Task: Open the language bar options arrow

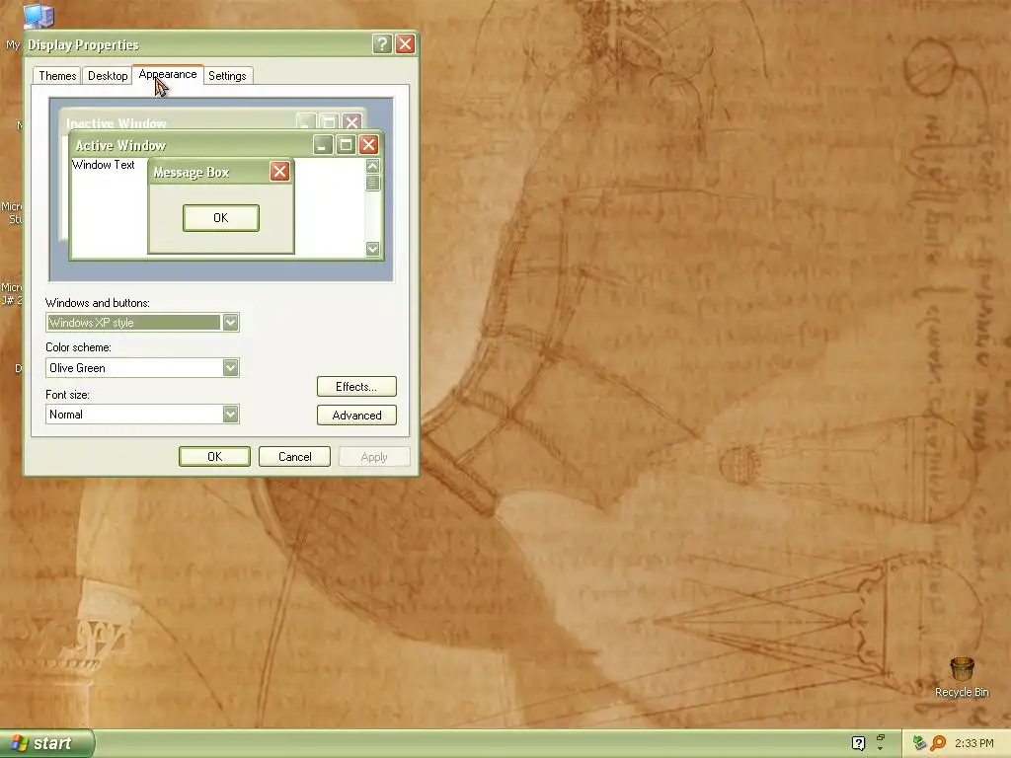Action: click(x=880, y=749)
